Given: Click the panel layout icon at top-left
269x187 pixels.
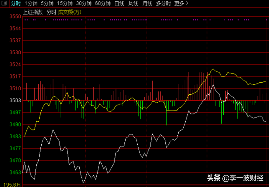Looking at the screenshot, I should click(x=4, y=3).
